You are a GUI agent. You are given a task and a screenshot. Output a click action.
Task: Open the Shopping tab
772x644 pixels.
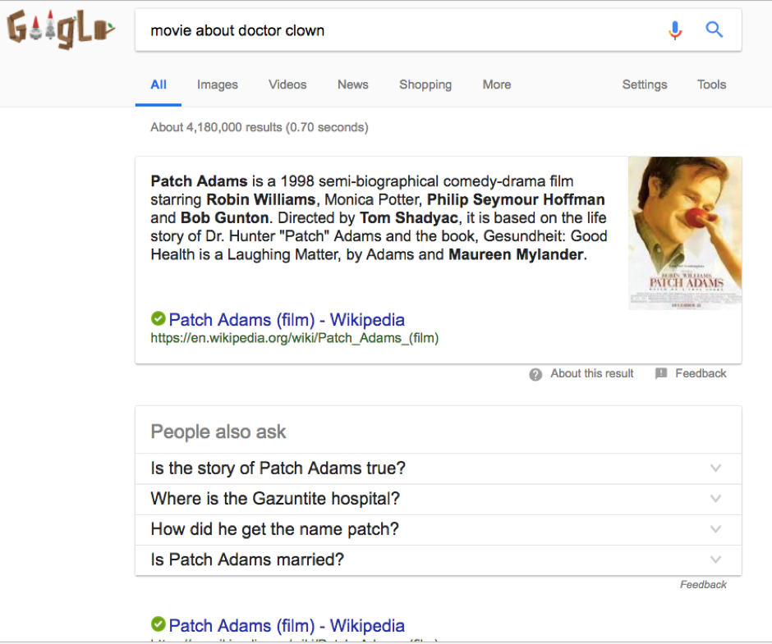pos(425,84)
